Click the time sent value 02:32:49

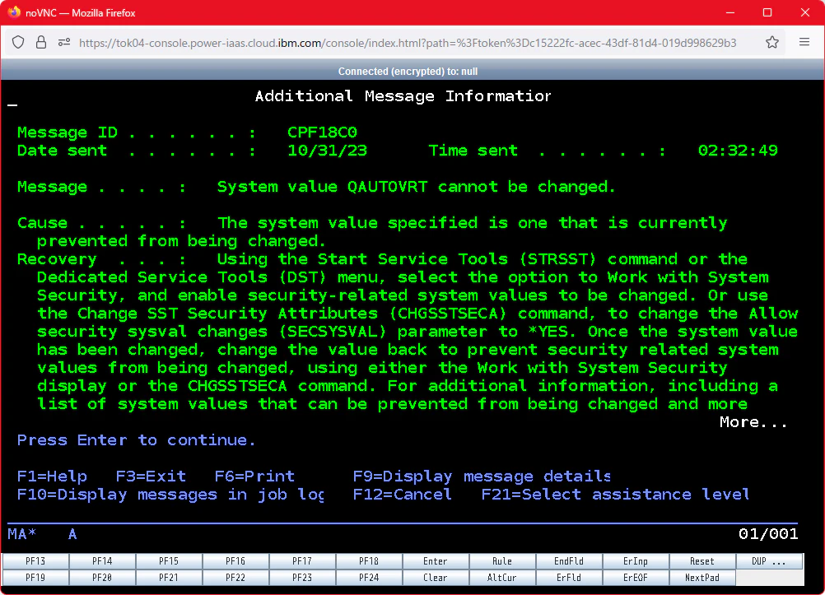738,151
